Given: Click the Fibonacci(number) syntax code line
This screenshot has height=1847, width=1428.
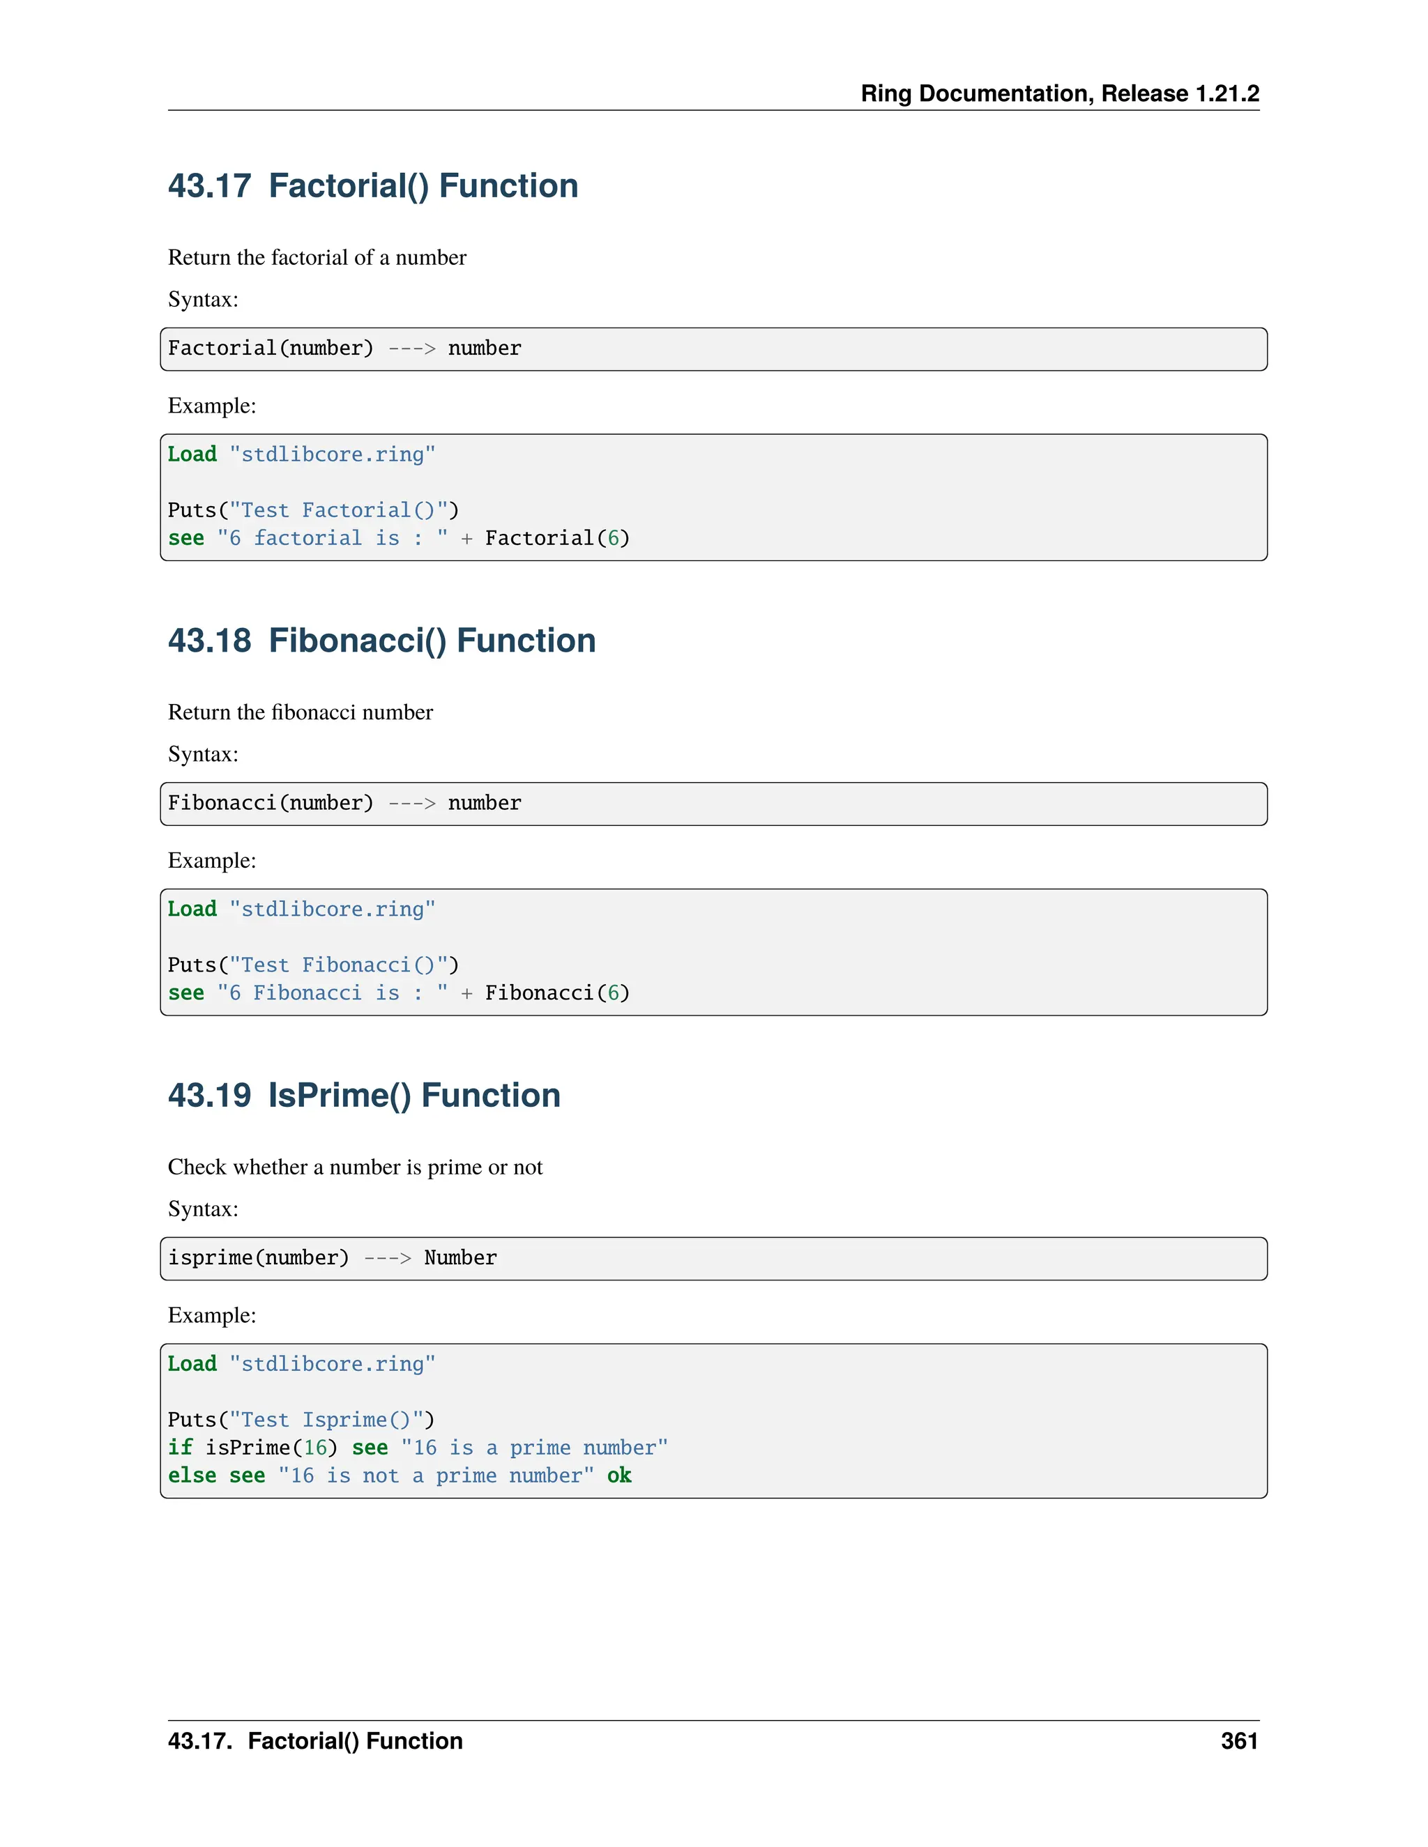Looking at the screenshot, I should 344,804.
